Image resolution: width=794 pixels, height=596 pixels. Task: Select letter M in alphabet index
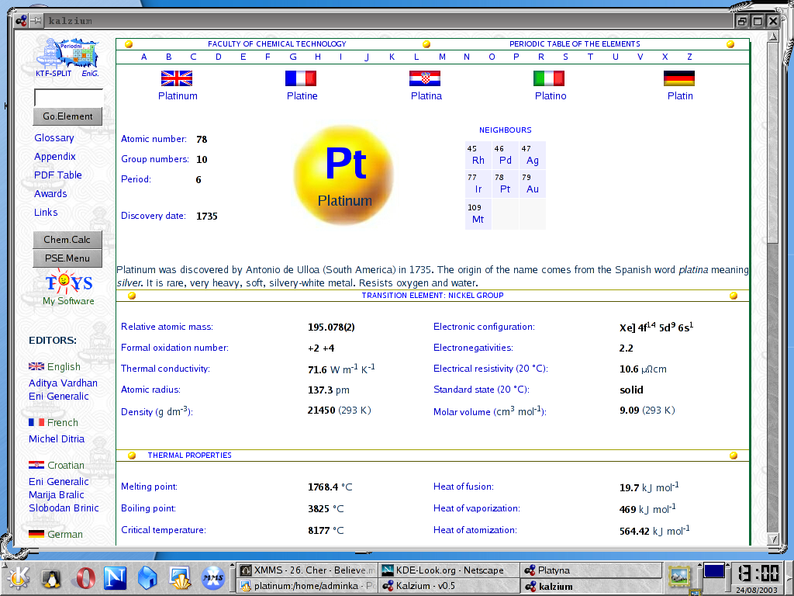tap(442, 57)
